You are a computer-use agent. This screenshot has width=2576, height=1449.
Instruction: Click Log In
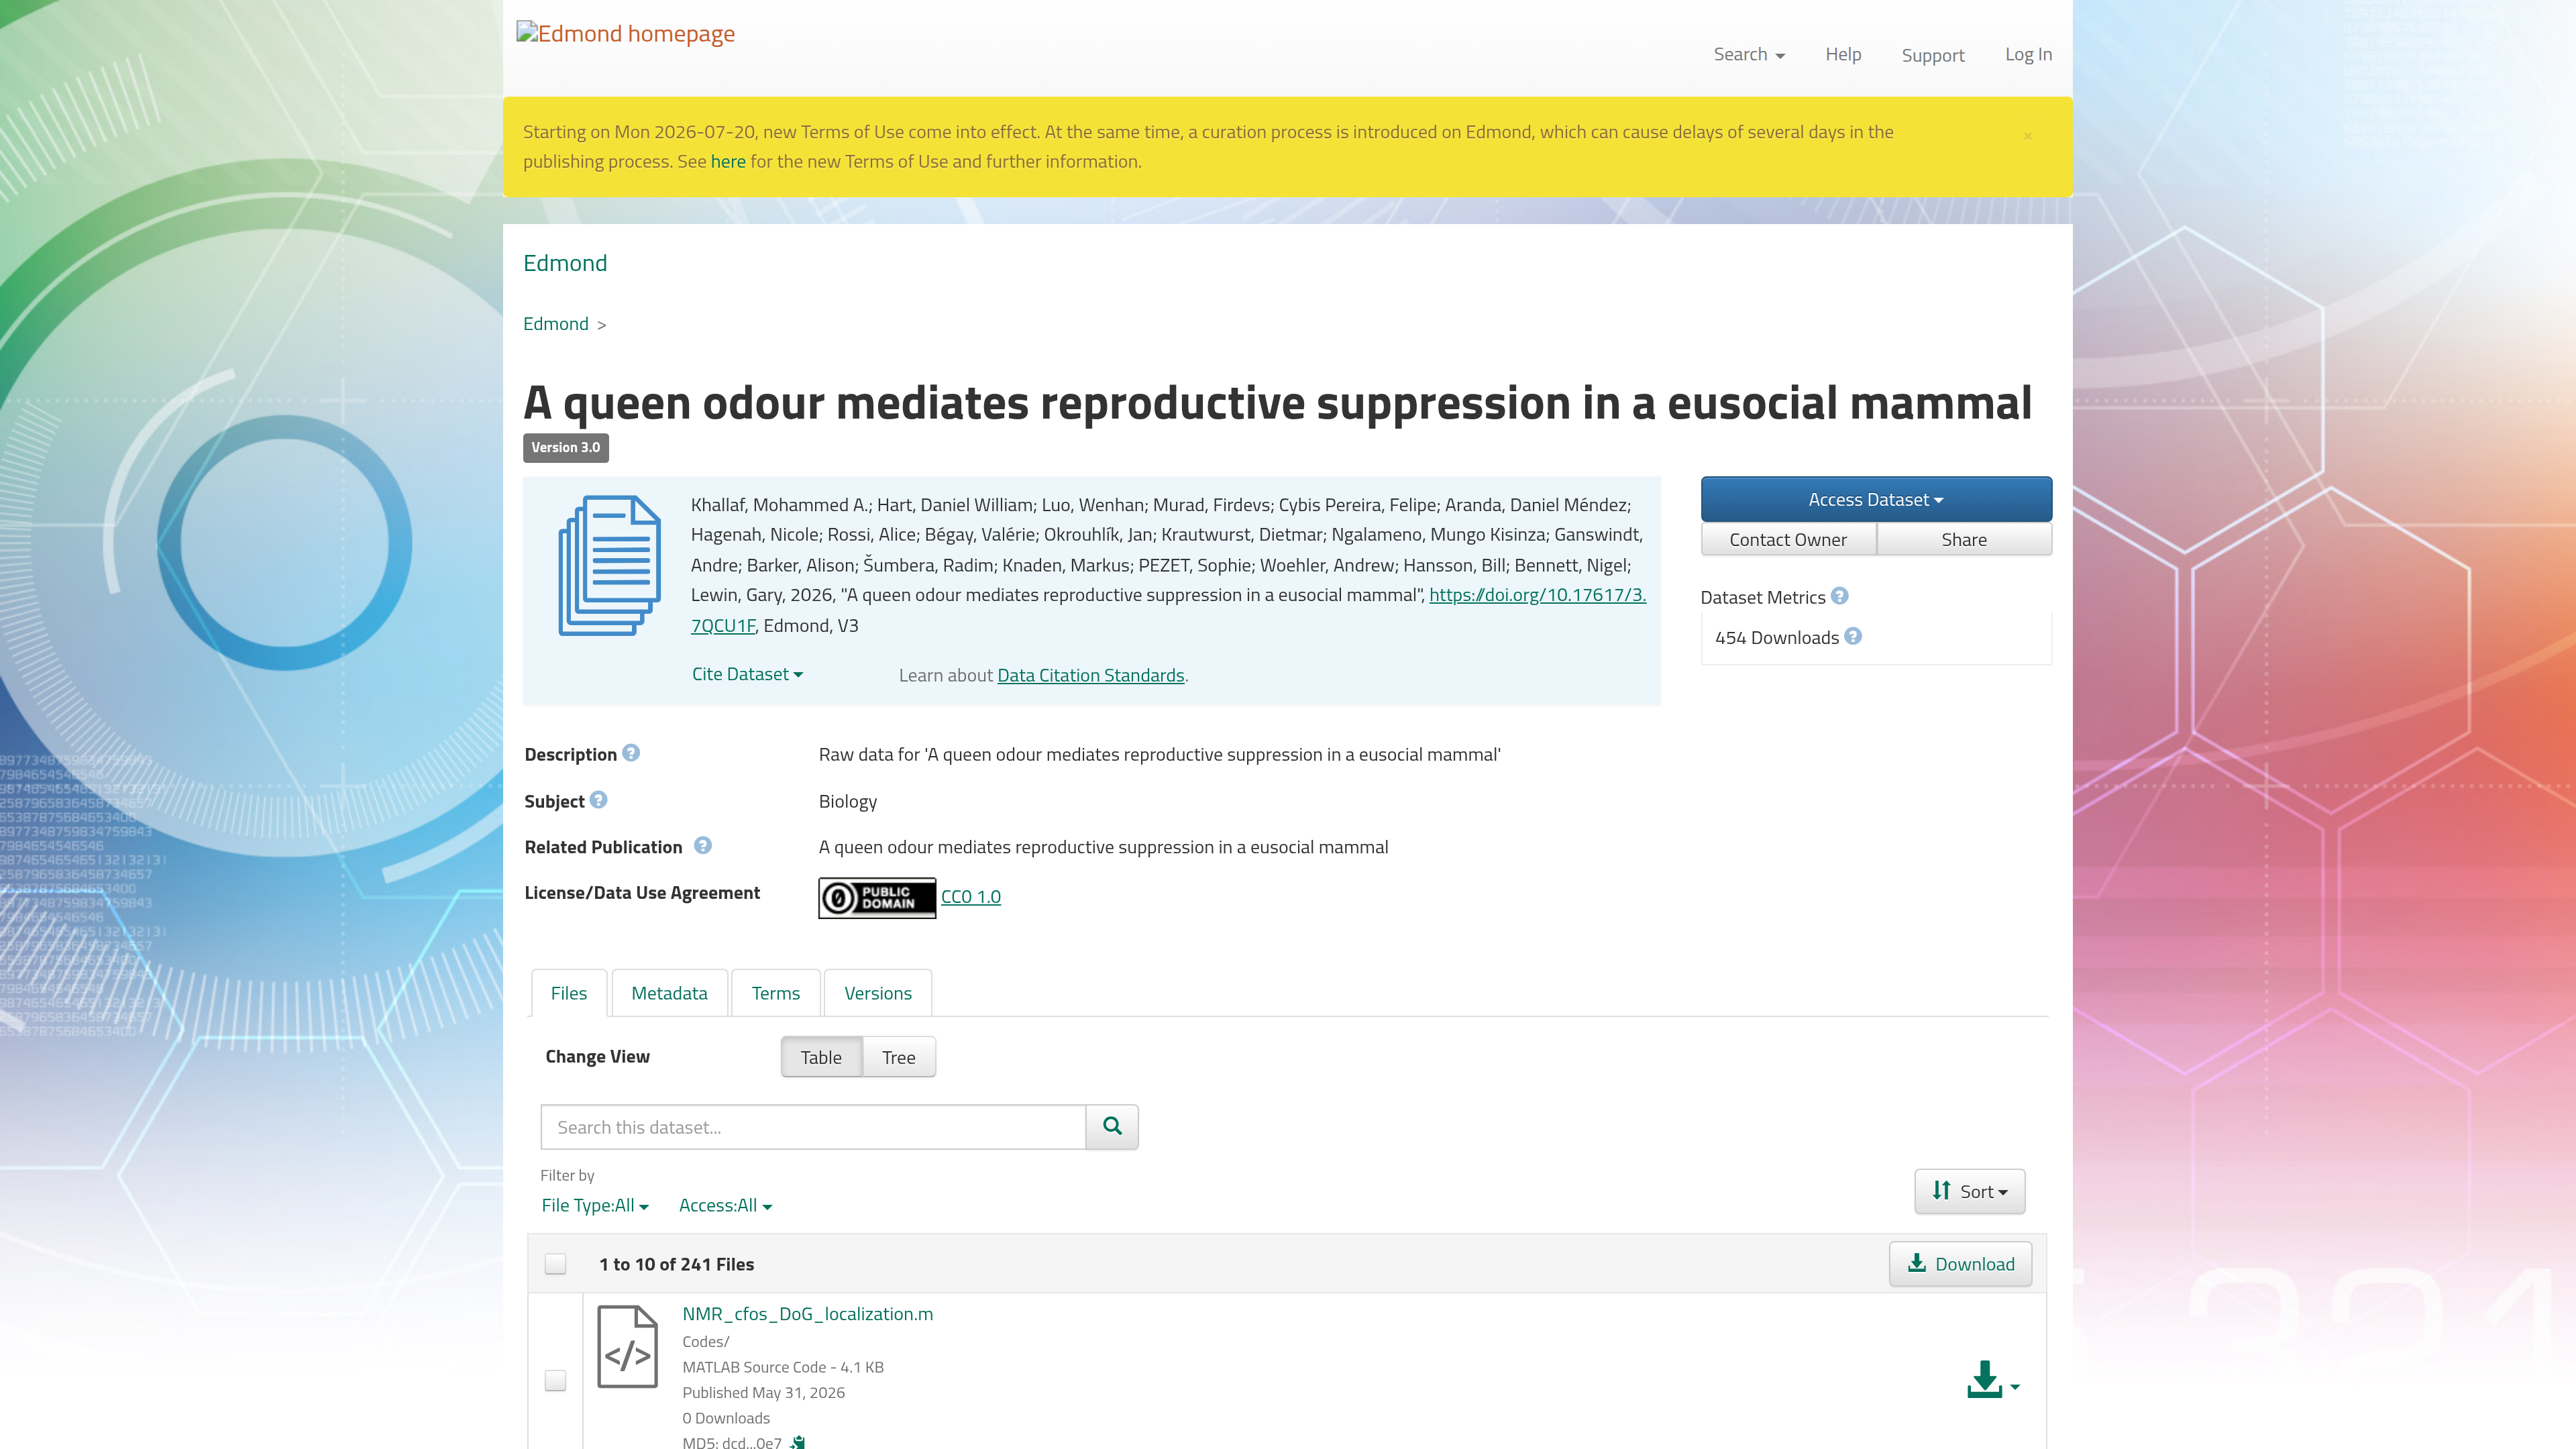(x=2028, y=54)
